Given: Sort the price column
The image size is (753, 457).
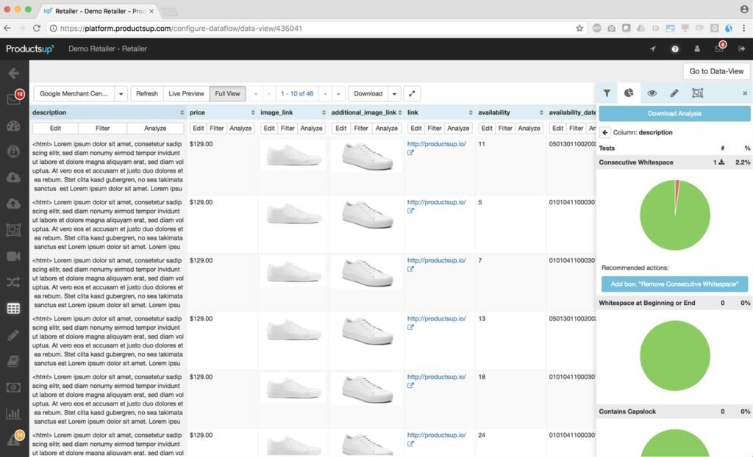Looking at the screenshot, I should (x=253, y=112).
